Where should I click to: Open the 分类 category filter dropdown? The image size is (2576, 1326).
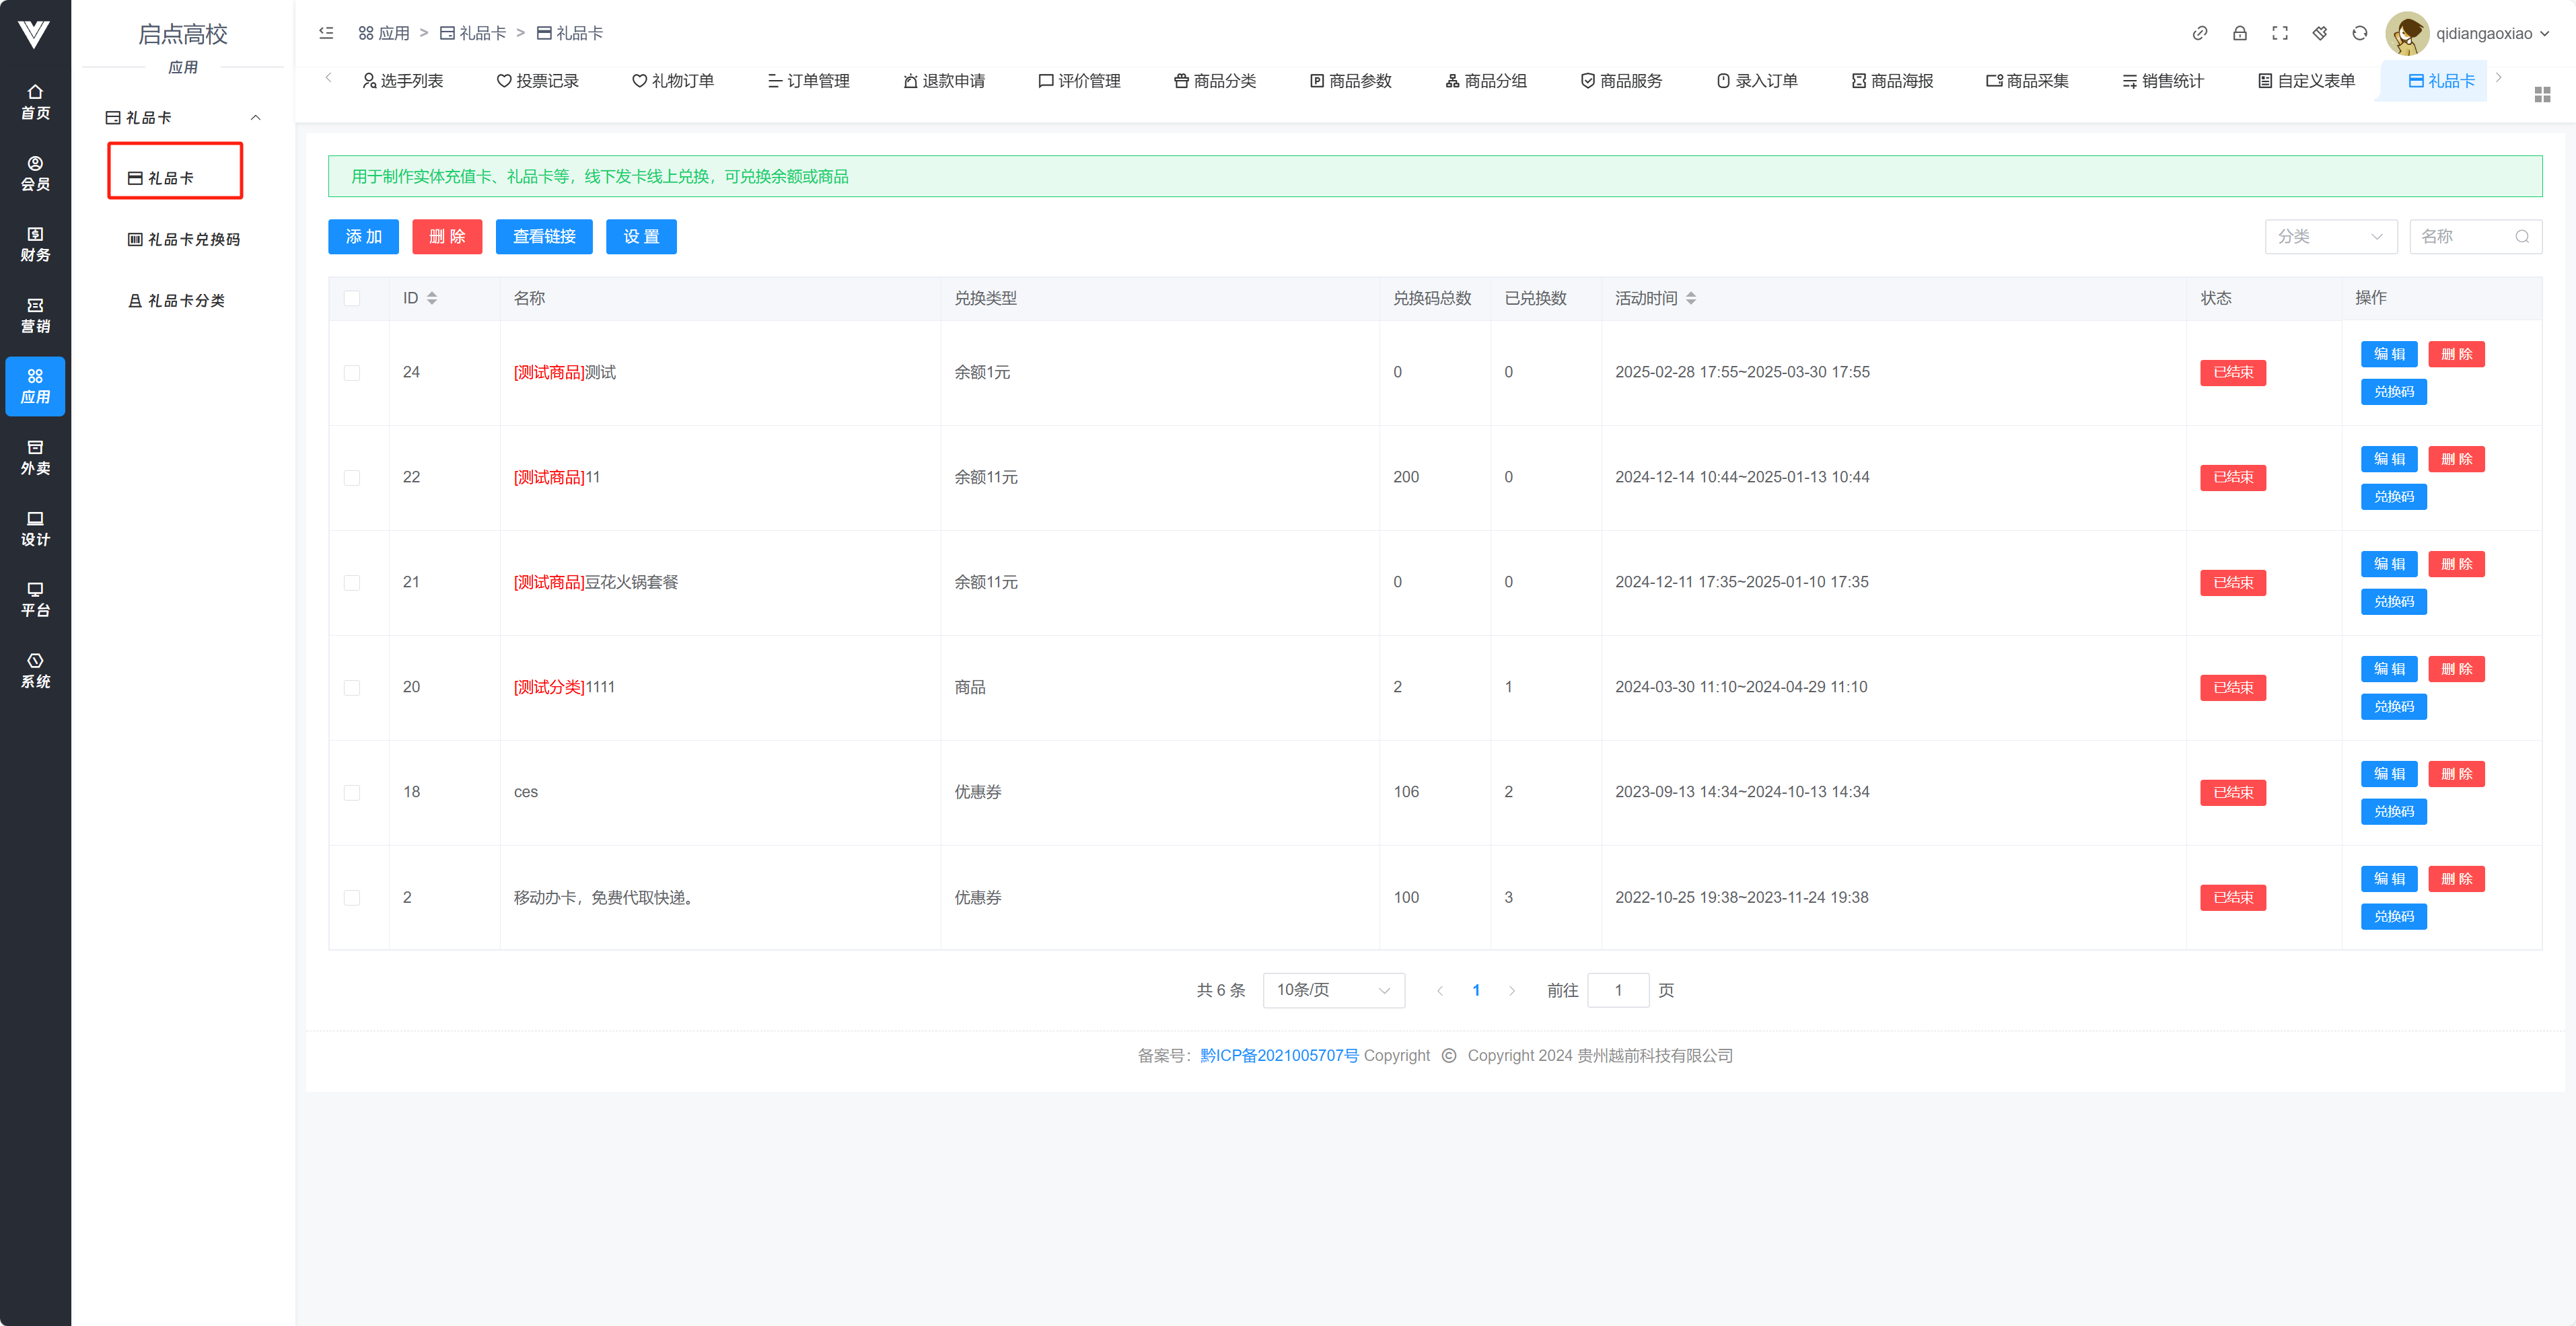tap(2329, 237)
